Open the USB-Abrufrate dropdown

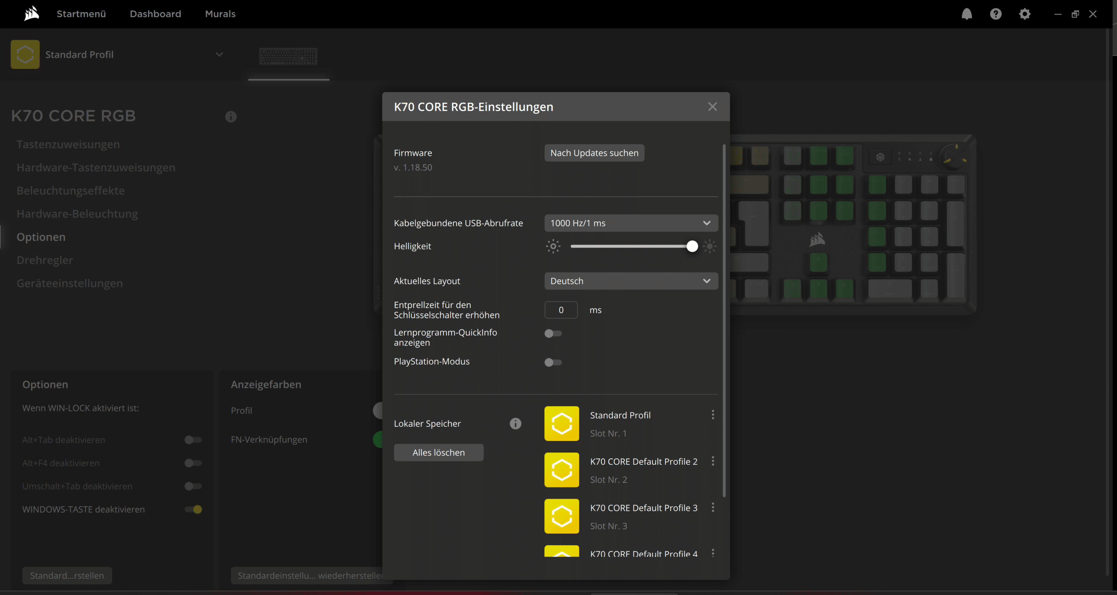pyautogui.click(x=631, y=223)
